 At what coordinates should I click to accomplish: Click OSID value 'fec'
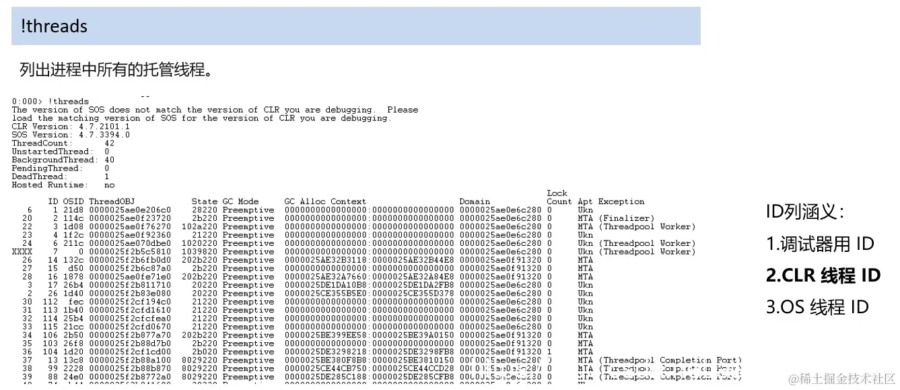(76, 302)
